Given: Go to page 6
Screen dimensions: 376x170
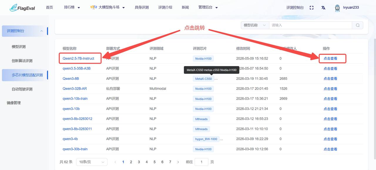Looking at the screenshot, I should 162,162.
